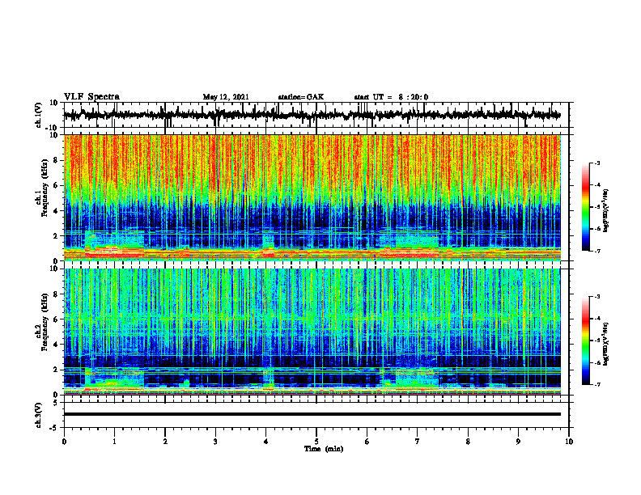
Task: Click inside the ch.1 spectrogram panel
Action: [x=312, y=197]
